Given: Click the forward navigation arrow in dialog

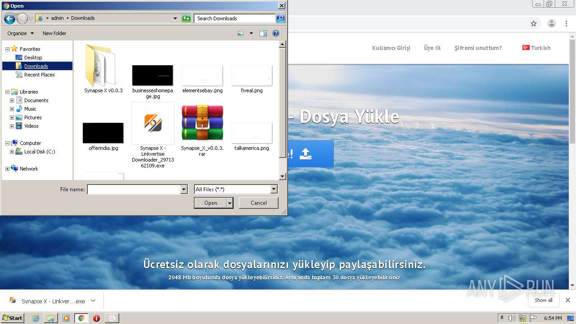Looking at the screenshot, I should tap(22, 18).
